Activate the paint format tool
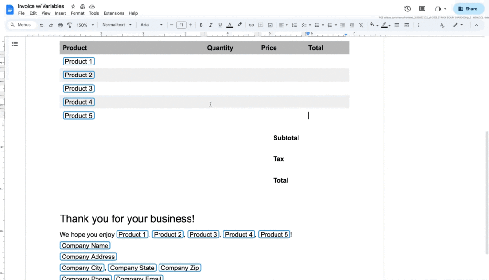The image size is (489, 280). (x=69, y=25)
